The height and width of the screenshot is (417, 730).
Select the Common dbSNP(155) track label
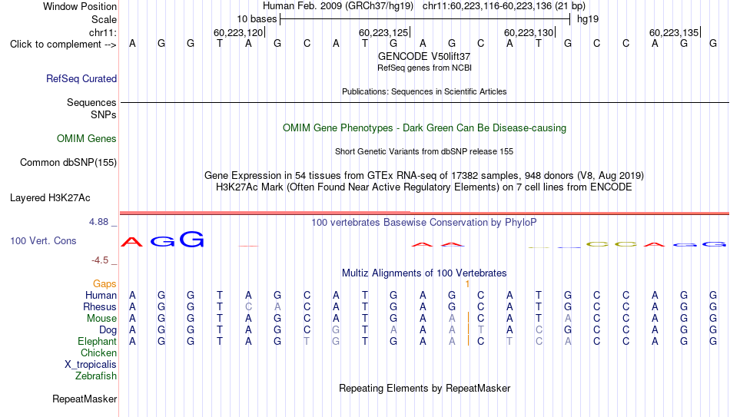pos(68,163)
